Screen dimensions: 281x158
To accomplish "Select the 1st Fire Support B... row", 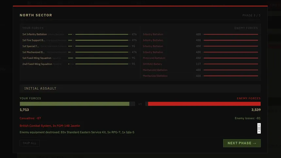I will (x=79, y=40).
